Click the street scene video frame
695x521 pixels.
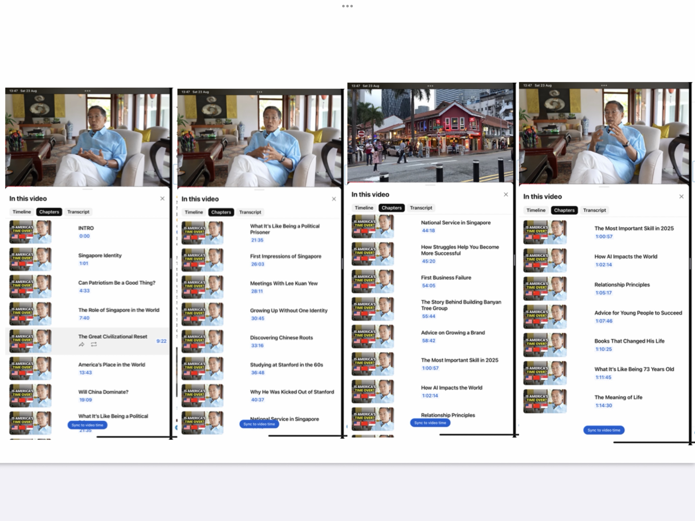coord(430,135)
